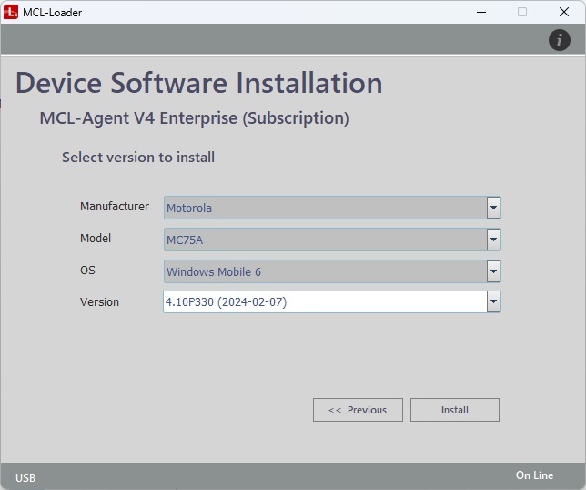
Task: Click the Model label
Action: click(96, 239)
